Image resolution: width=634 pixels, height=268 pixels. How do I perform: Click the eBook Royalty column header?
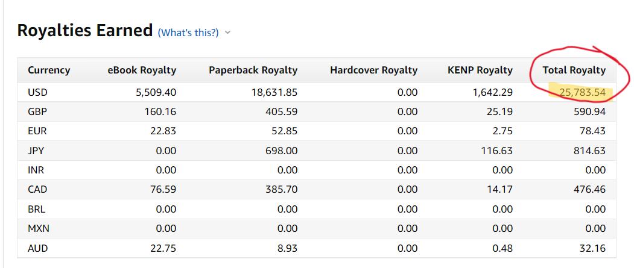[142, 70]
